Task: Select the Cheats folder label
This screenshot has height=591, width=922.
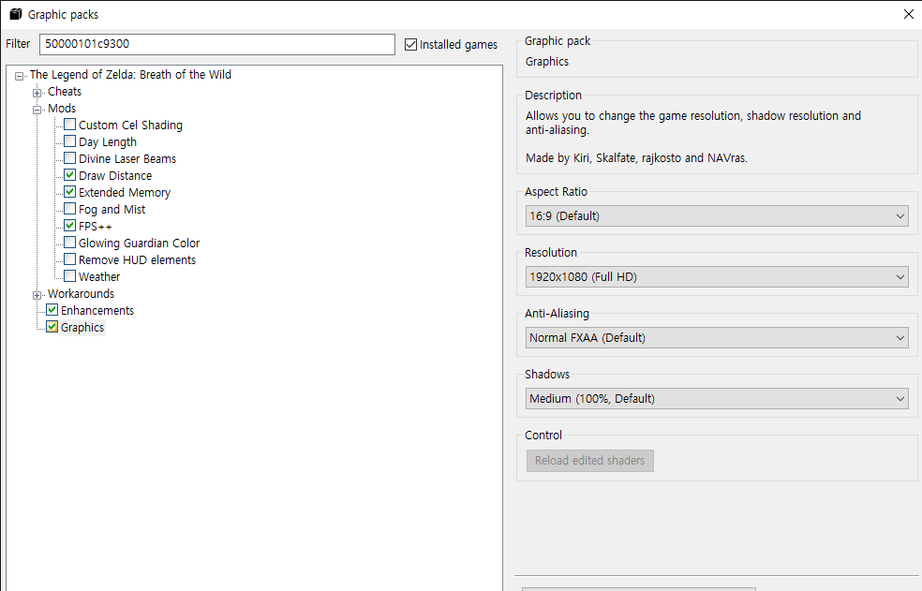Action: click(x=65, y=92)
